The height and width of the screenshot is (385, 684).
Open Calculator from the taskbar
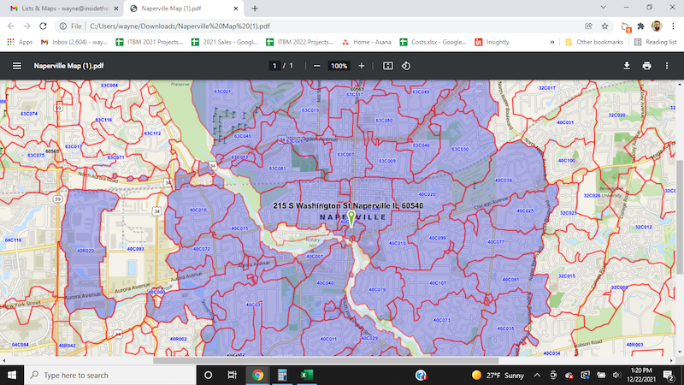click(282, 375)
